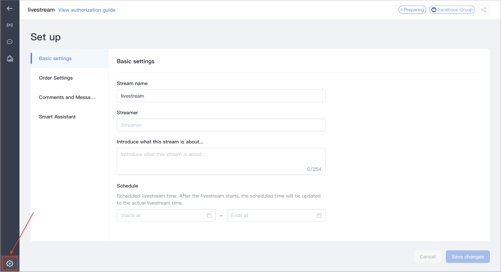Click the share icon at top right

(x=483, y=10)
